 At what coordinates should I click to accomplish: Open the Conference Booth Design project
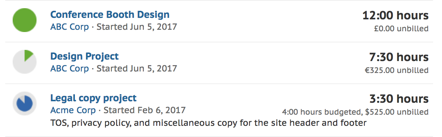tap(110, 15)
